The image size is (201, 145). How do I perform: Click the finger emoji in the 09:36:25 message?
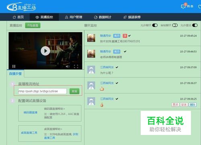click(102, 105)
